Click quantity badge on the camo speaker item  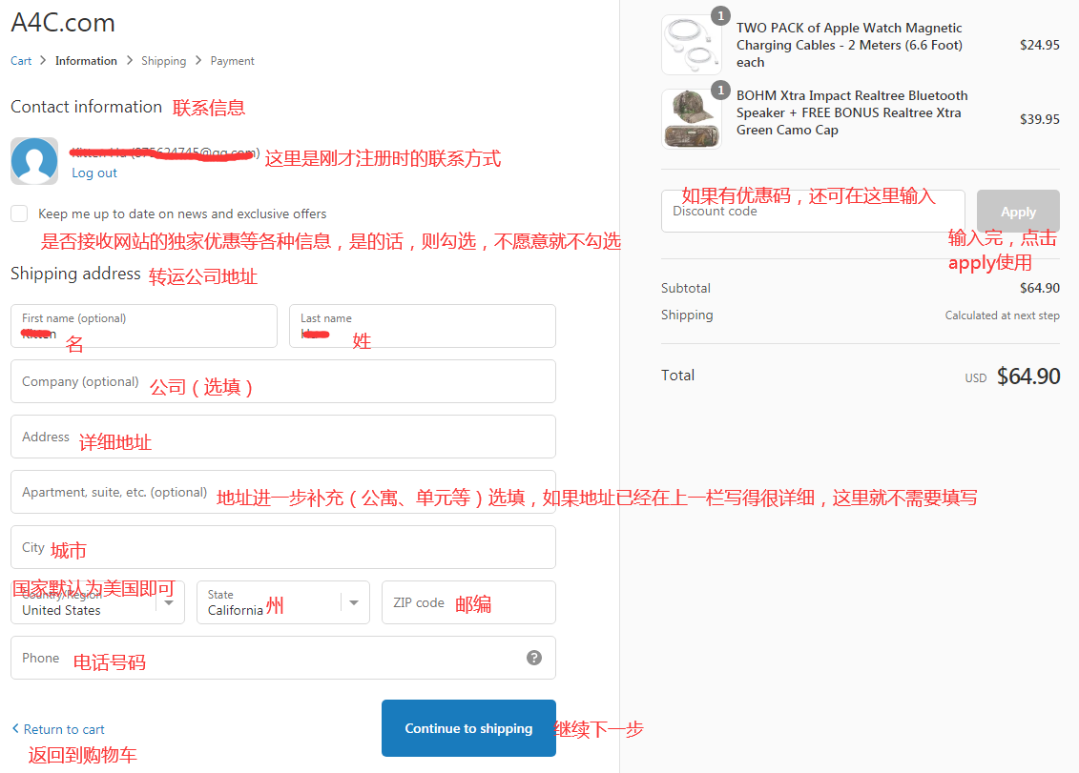[x=720, y=90]
